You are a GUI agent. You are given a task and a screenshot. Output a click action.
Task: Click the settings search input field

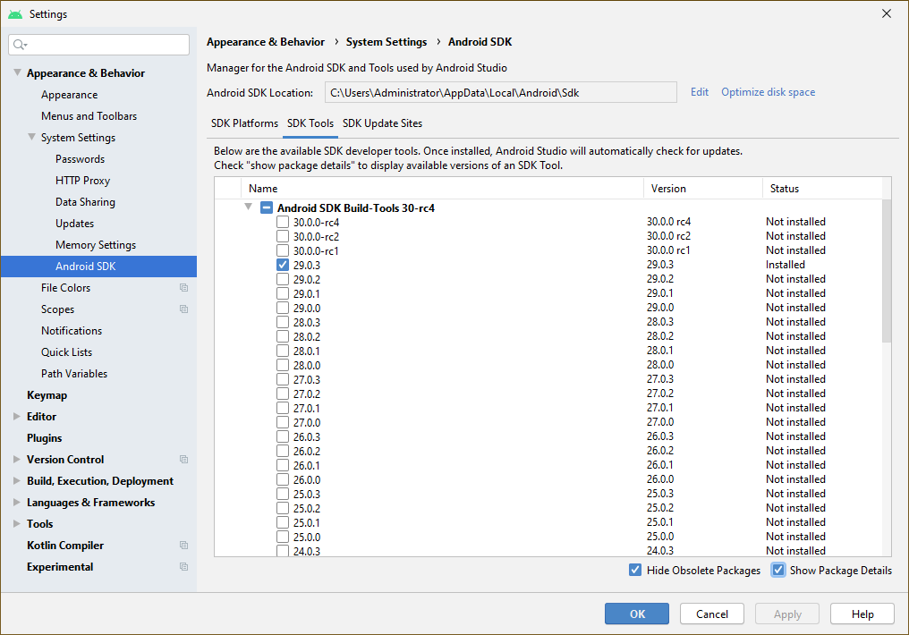click(98, 45)
